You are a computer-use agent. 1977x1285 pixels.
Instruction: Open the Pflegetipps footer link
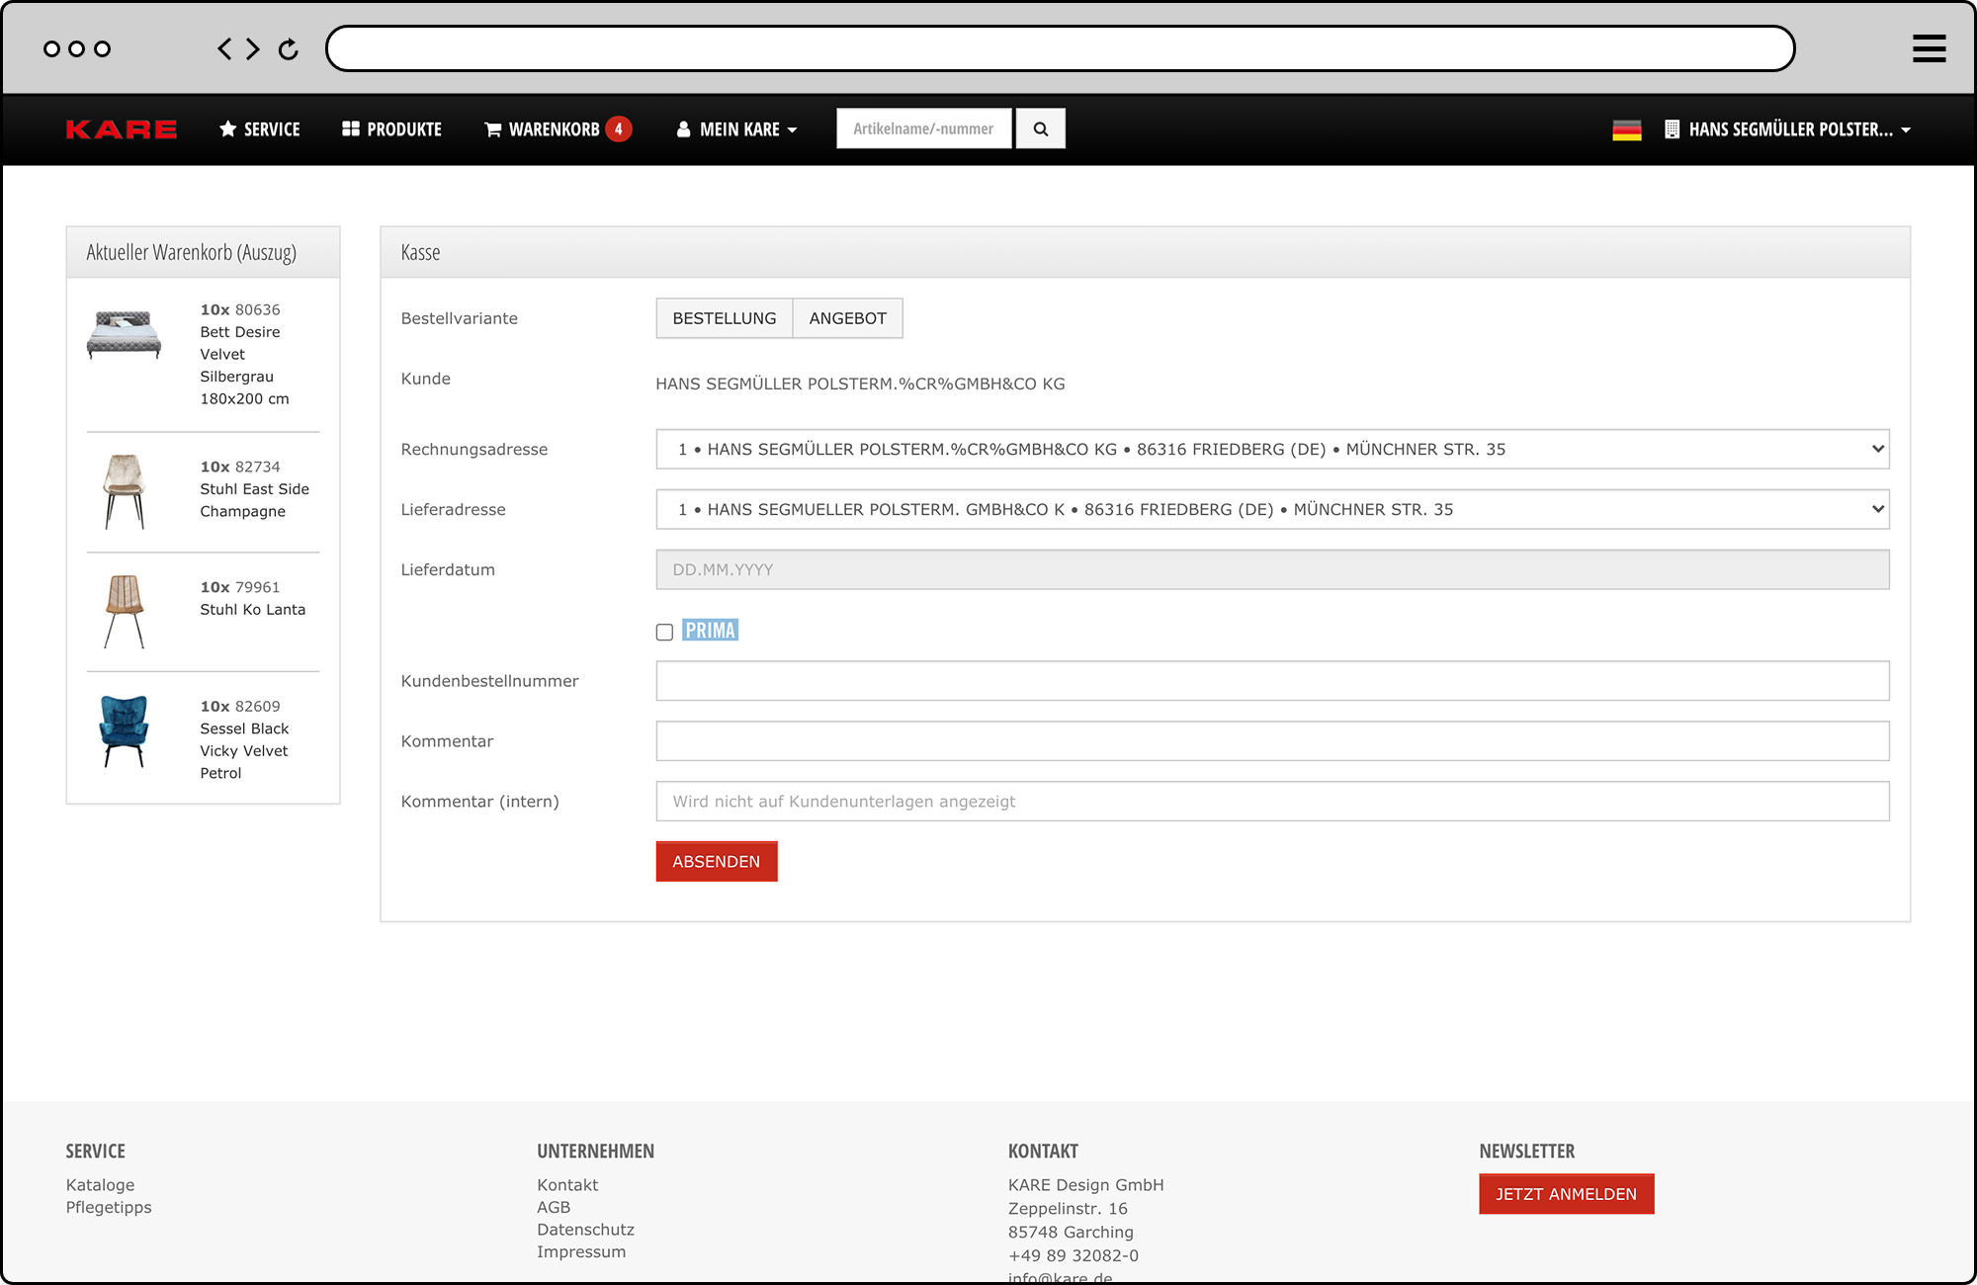(109, 1207)
